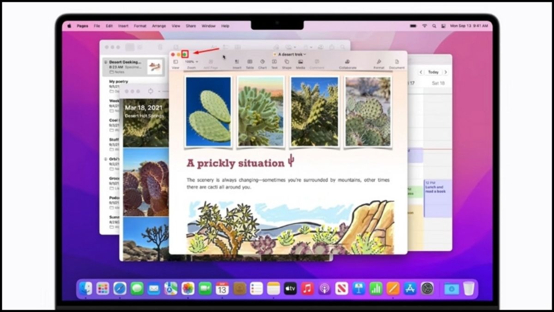Click the Today button in Calendar window
Viewport: 554px width, 312px height.
tap(433, 72)
